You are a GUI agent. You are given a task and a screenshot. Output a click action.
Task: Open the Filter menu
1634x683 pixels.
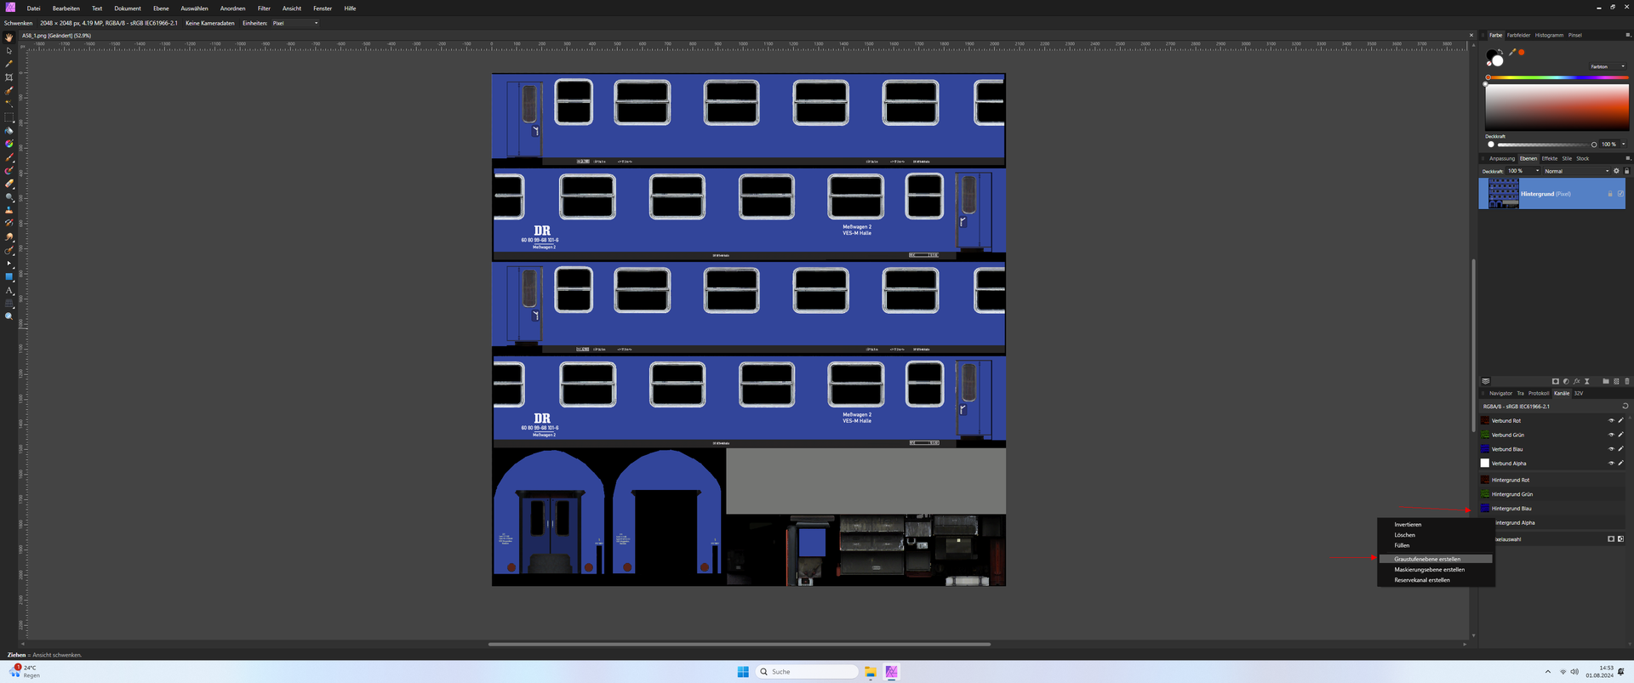264,9
